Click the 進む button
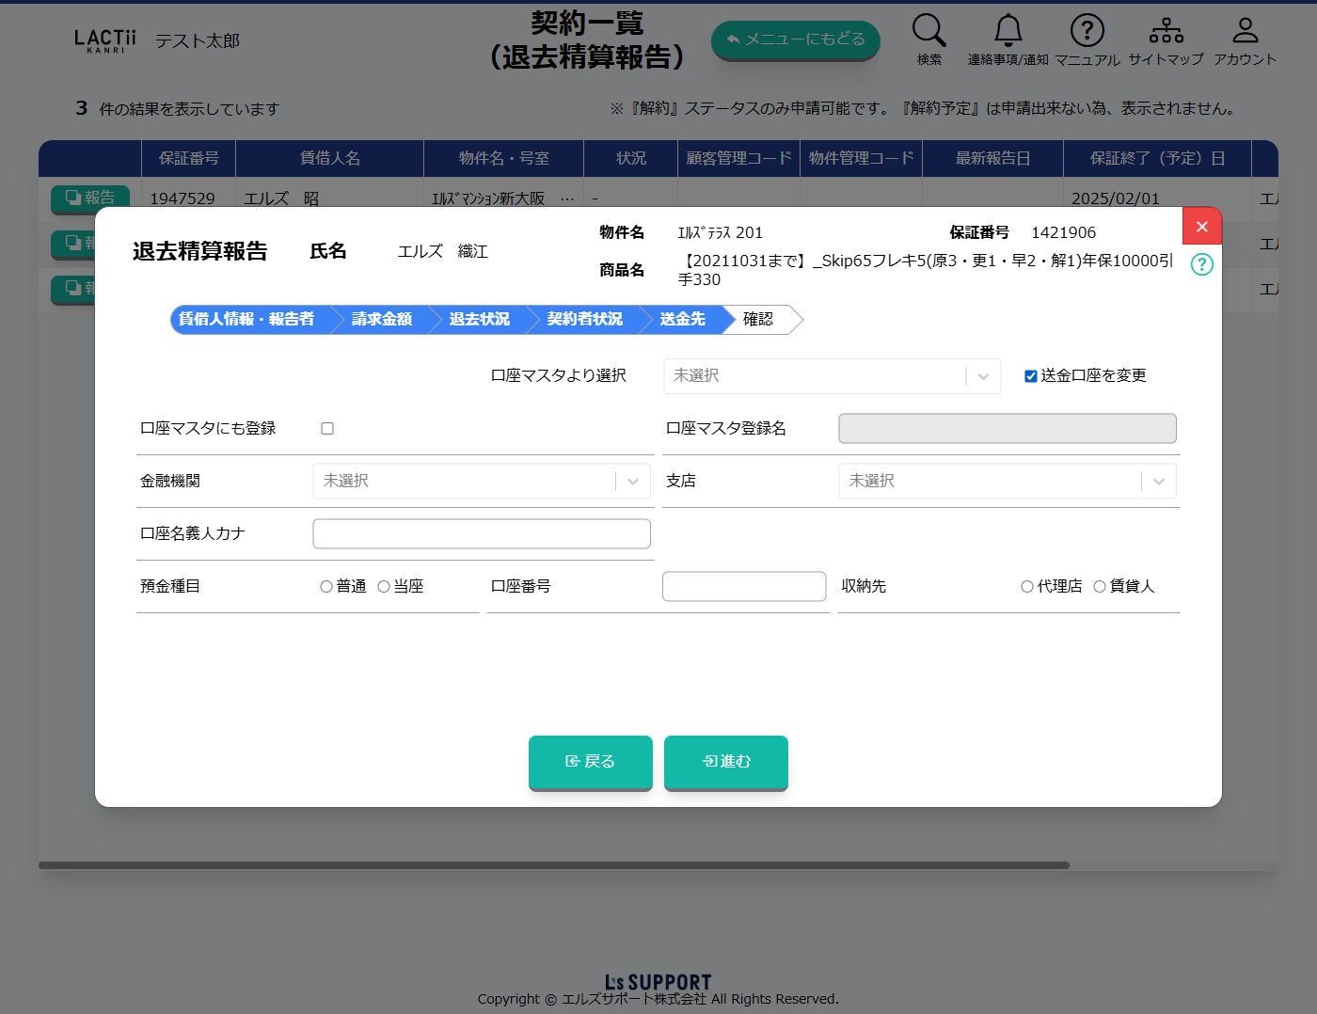 pos(725,762)
